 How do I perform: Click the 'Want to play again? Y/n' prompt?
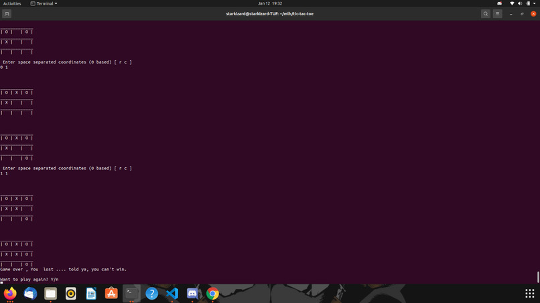29,280
